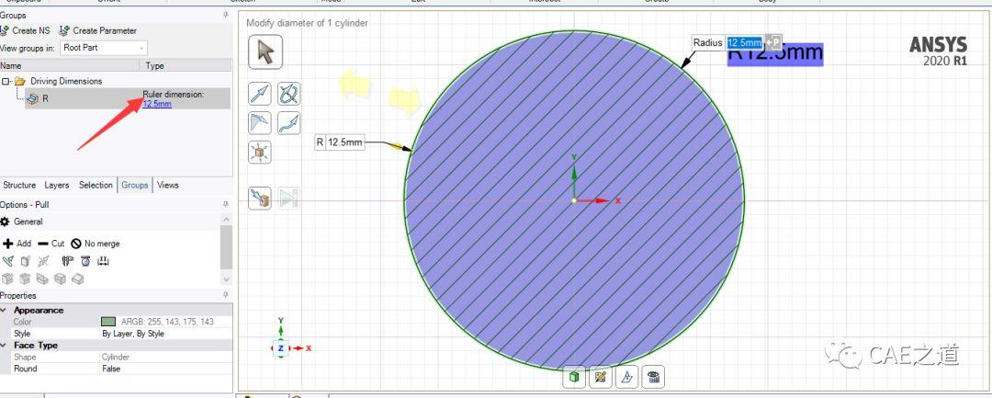The image size is (992, 398).
Task: Click the cylinder-shaped pull option icon
Action: pyautogui.click(x=26, y=261)
